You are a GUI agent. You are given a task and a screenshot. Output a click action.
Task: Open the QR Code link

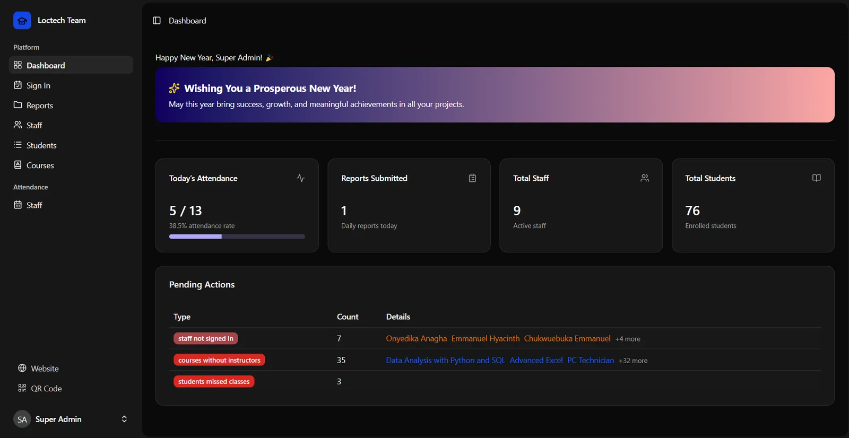click(x=71, y=388)
